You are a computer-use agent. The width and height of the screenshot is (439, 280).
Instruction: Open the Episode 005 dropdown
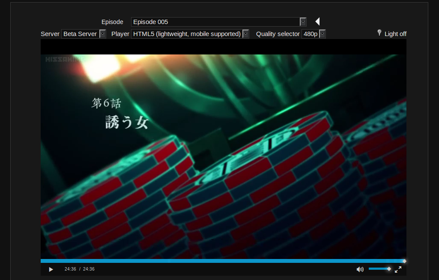pos(219,22)
